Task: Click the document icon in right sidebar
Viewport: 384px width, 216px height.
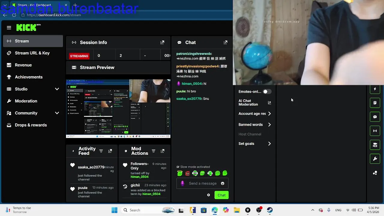Action: 375,103
